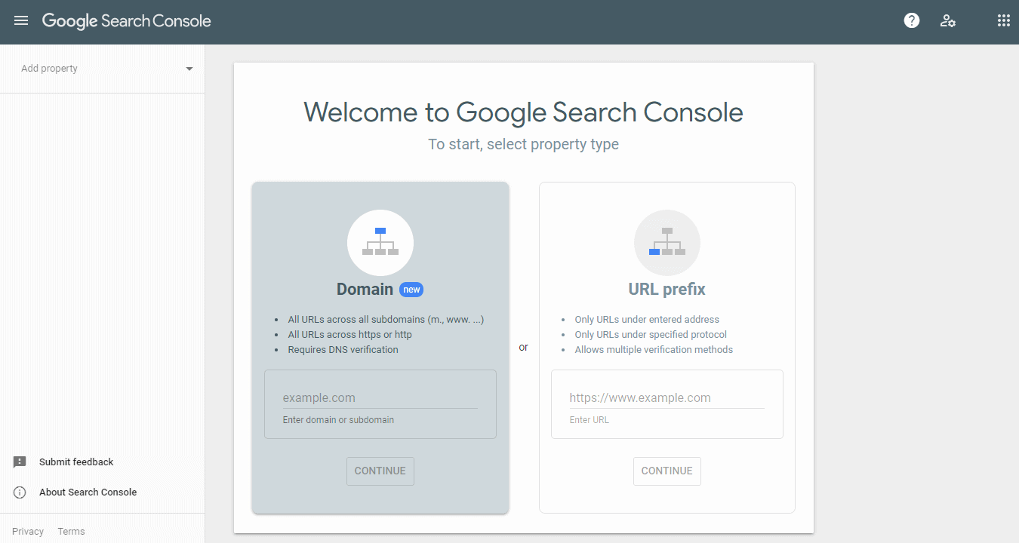The image size is (1019, 543).
Task: Open the Google apps grid
Action: (x=1003, y=21)
